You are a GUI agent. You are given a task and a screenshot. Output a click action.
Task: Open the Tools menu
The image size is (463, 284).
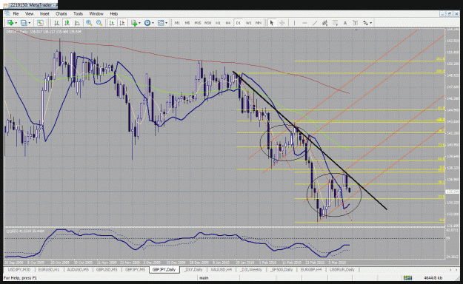click(78, 13)
